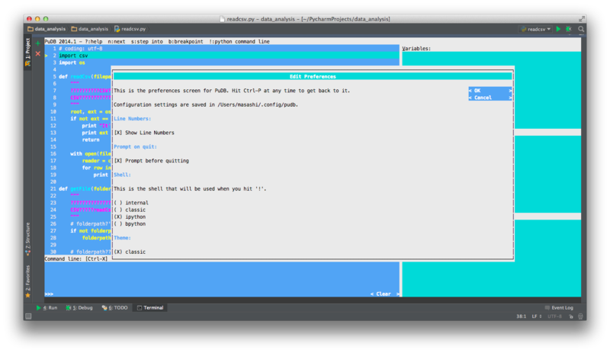Switch to the Run tool tab
The width and height of the screenshot is (610, 353).
(47, 307)
